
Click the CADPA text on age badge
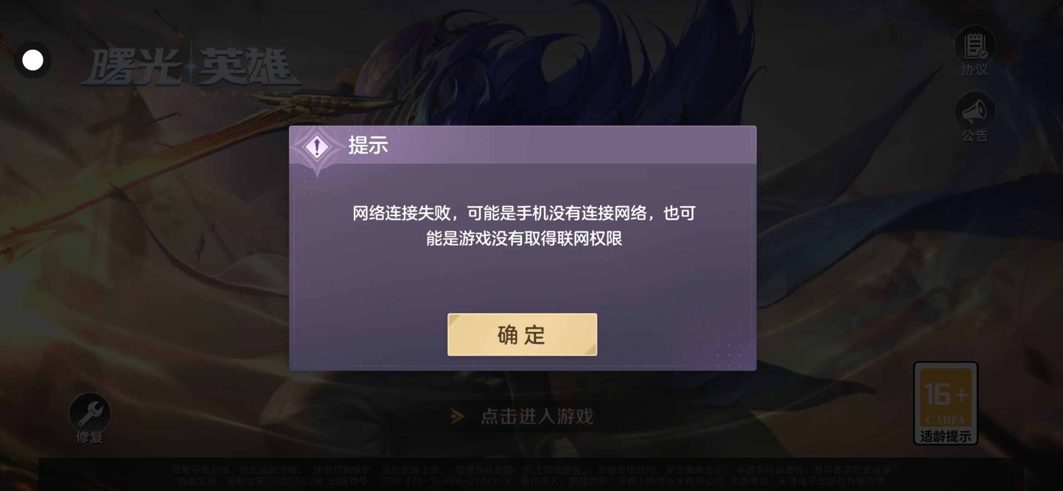945,420
